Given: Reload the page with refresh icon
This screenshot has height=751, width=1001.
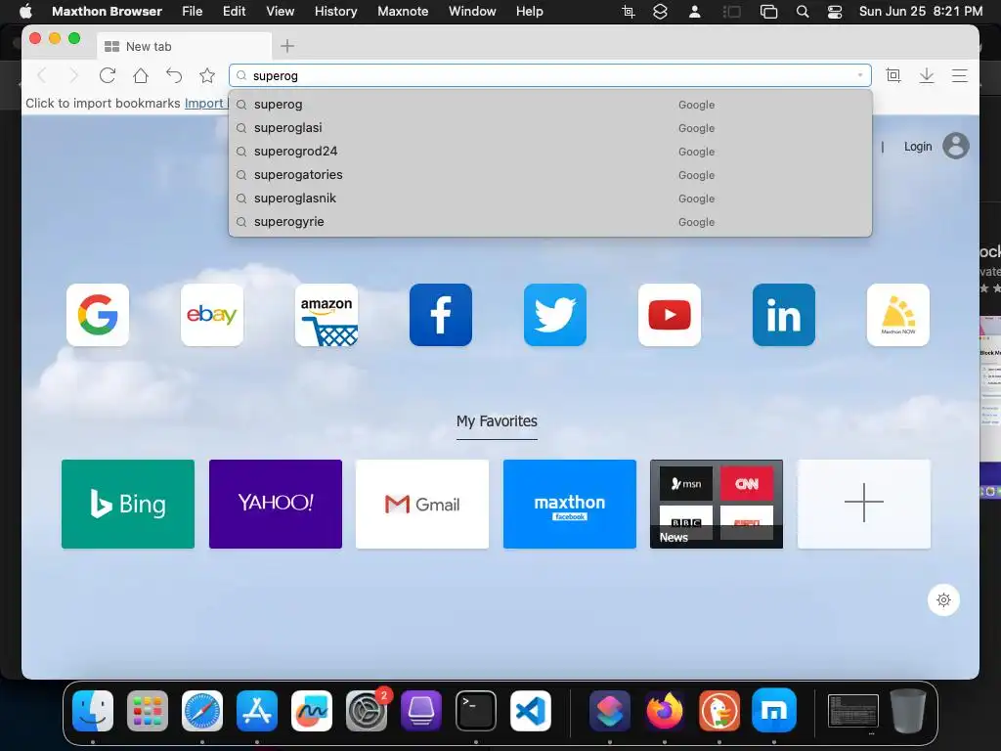Looking at the screenshot, I should tap(108, 76).
